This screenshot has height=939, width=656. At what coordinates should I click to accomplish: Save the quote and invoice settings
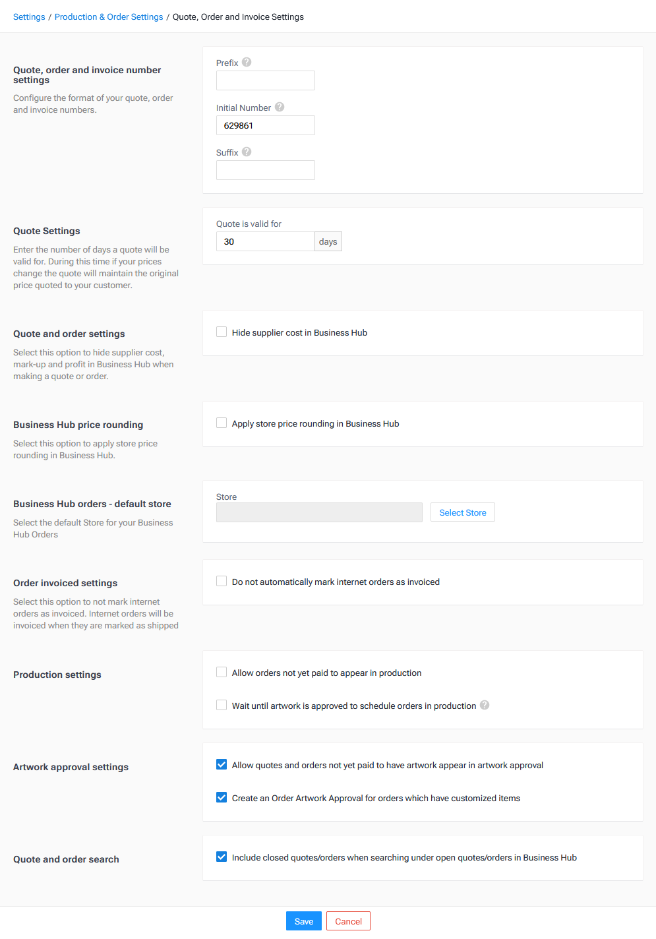click(x=303, y=921)
